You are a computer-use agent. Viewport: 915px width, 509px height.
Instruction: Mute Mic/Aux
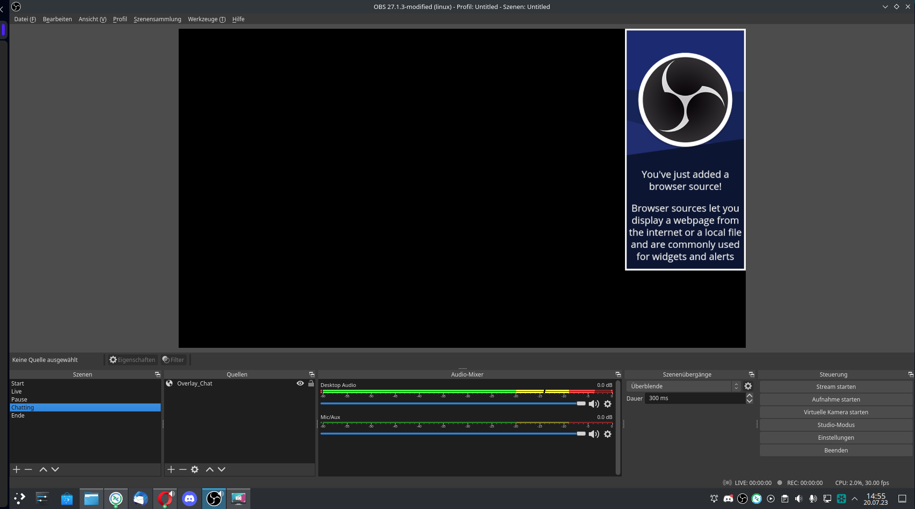click(594, 434)
